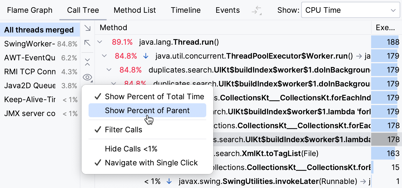The width and height of the screenshot is (402, 188).
Task: Open the Method List tab
Action: [x=135, y=10]
